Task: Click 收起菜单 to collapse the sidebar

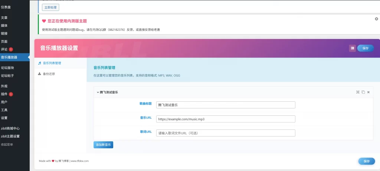Action: point(15,145)
